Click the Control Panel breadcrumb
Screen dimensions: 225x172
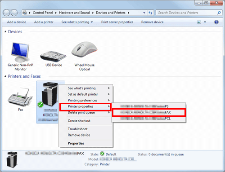43,13
